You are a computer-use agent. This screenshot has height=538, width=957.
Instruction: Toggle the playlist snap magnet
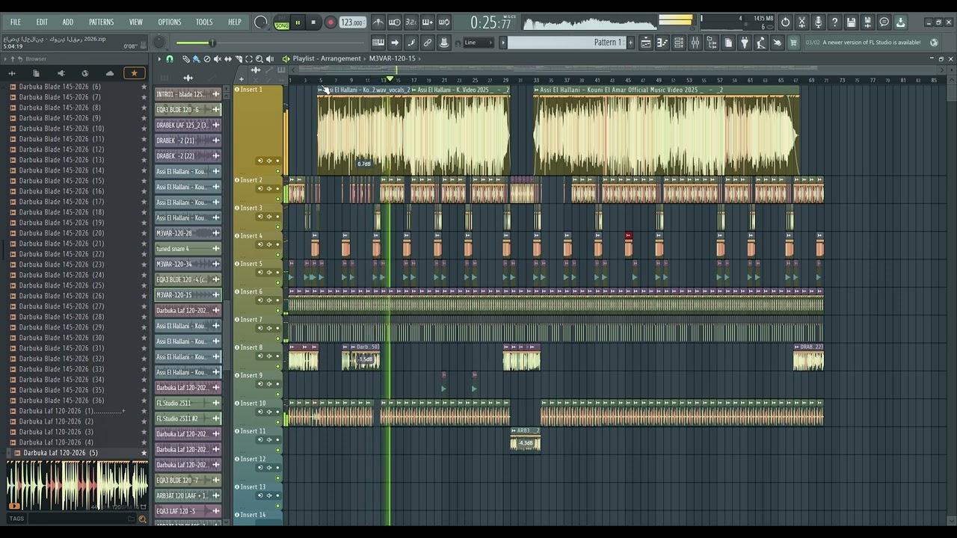point(170,59)
